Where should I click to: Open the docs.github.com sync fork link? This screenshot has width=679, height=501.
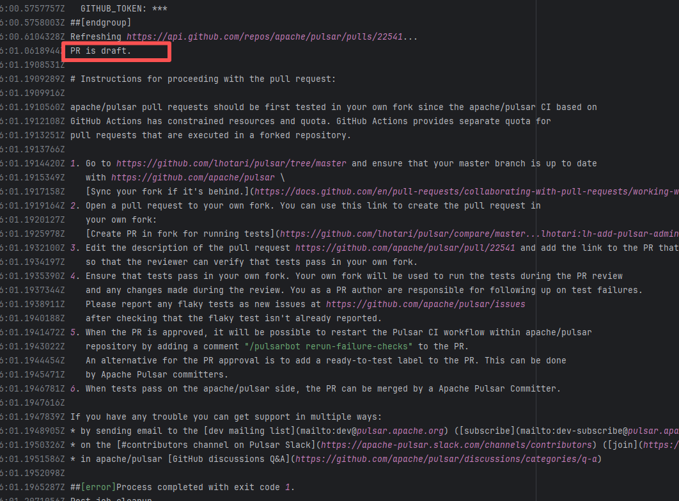point(467,191)
